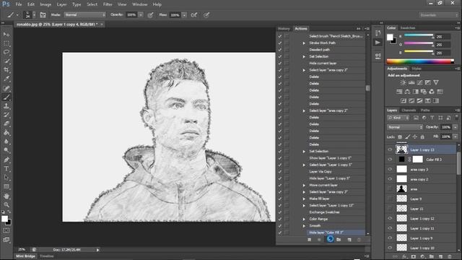
Task: Add Curves adjustment
Action: pos(419,82)
